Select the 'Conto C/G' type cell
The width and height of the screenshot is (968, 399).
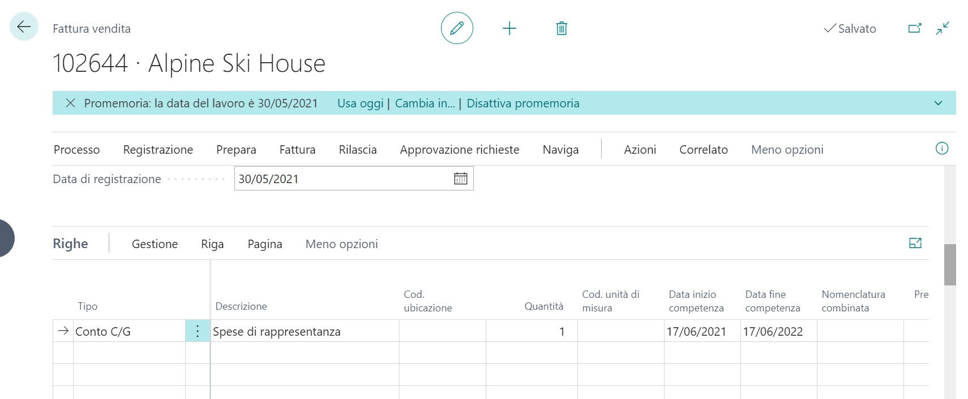pyautogui.click(x=130, y=331)
